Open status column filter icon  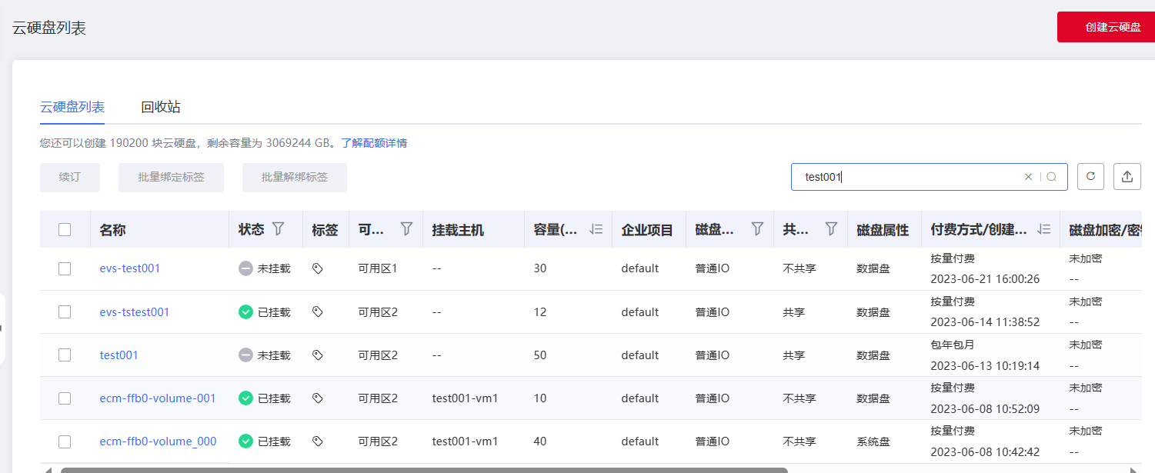click(x=279, y=228)
